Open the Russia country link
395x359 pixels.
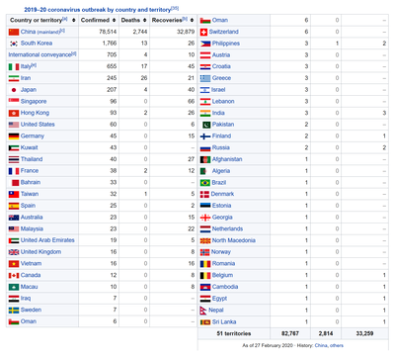coord(221,147)
